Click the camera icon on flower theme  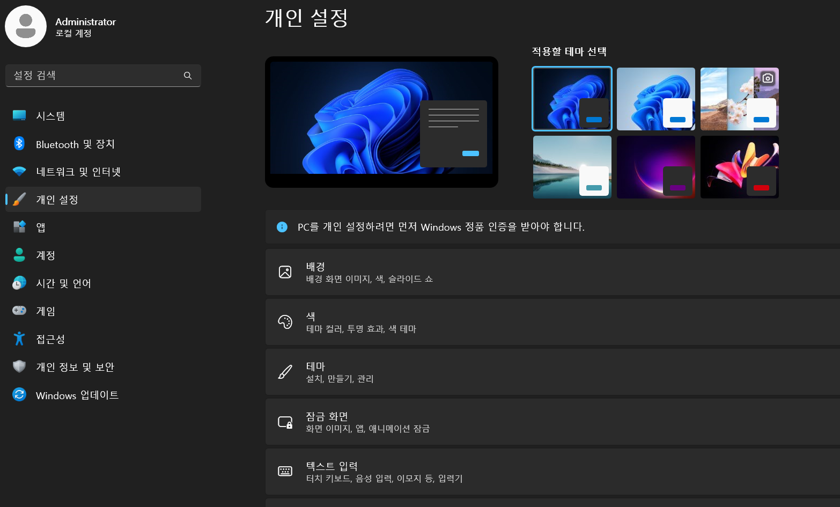pos(768,78)
